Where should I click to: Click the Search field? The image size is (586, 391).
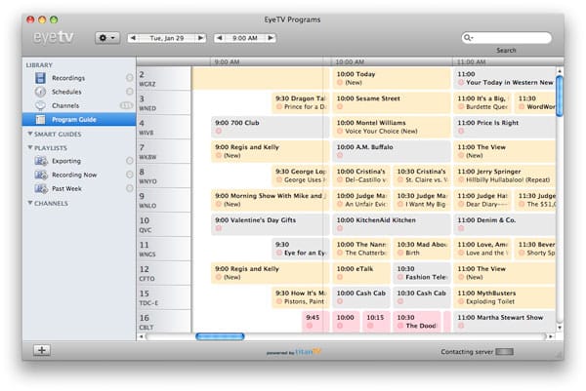coord(506,37)
